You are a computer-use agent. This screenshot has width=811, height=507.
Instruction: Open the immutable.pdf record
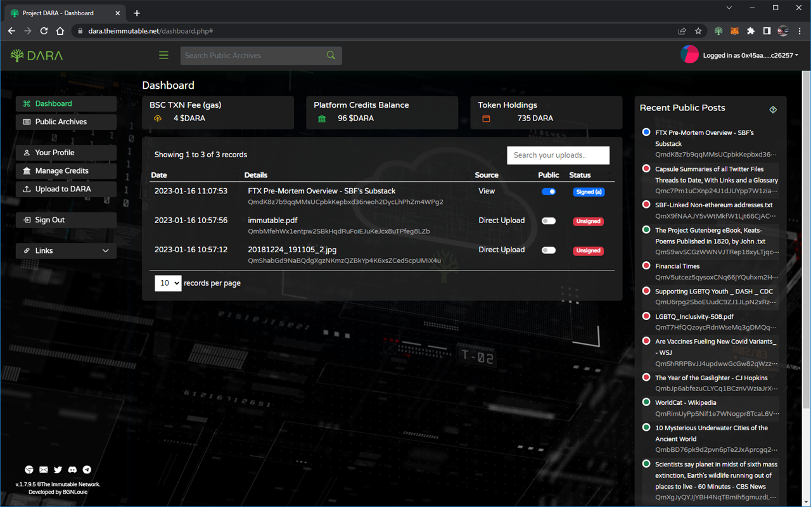coord(272,221)
